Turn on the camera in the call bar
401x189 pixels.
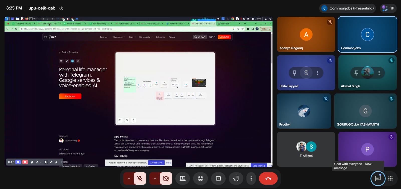166,178
